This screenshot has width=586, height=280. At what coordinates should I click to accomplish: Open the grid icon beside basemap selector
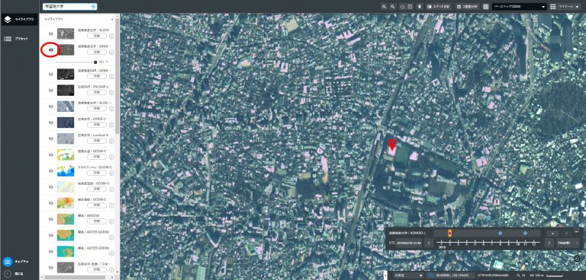point(486,7)
